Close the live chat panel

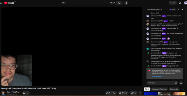[x=182, y=10]
